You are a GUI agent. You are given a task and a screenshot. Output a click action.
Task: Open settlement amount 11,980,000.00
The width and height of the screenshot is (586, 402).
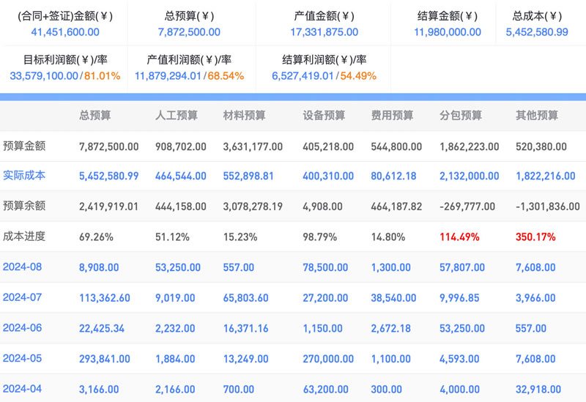448,32
